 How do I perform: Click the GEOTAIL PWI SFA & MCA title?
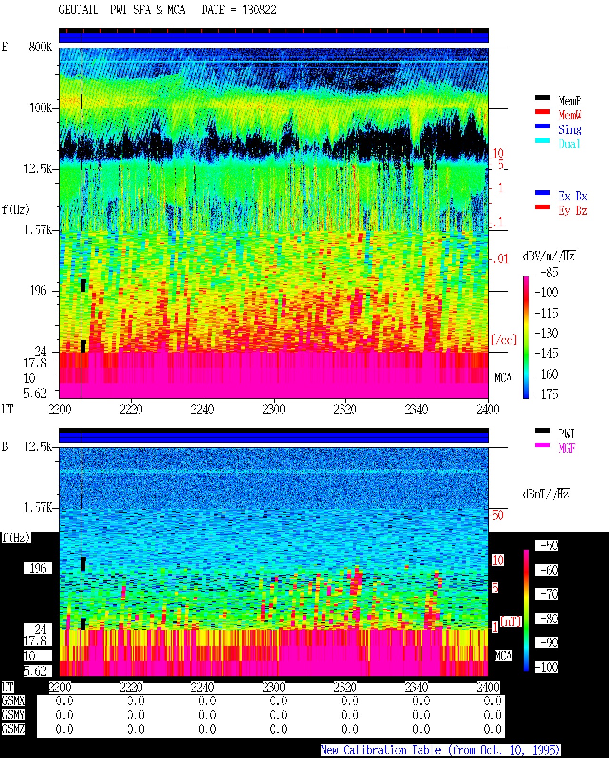122,10
